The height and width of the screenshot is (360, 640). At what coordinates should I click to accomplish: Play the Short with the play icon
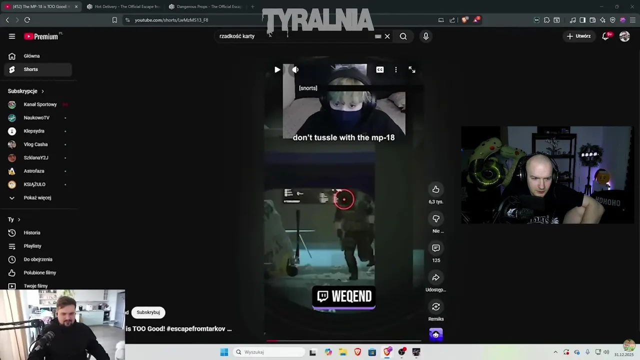click(x=277, y=69)
